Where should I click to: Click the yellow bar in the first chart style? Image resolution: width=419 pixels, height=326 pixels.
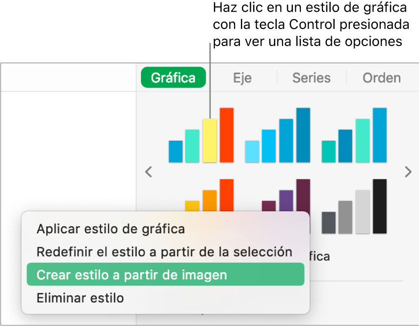pos(209,140)
